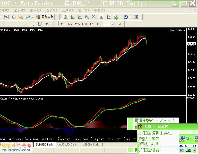Switch to H1 timeframe
The width and height of the screenshot is (198, 154).
tap(92, 24)
